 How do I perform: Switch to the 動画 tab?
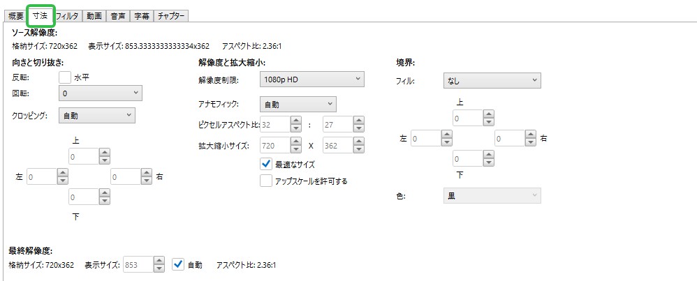tap(94, 17)
